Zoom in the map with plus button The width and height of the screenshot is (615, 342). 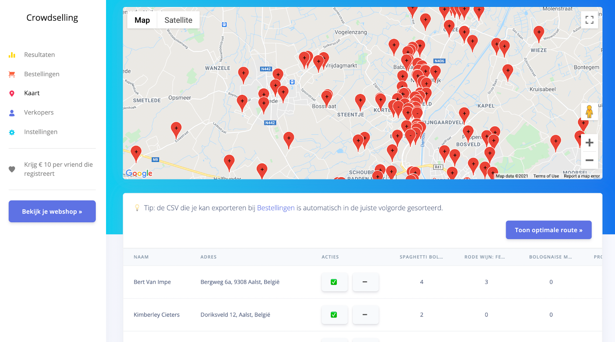589,143
